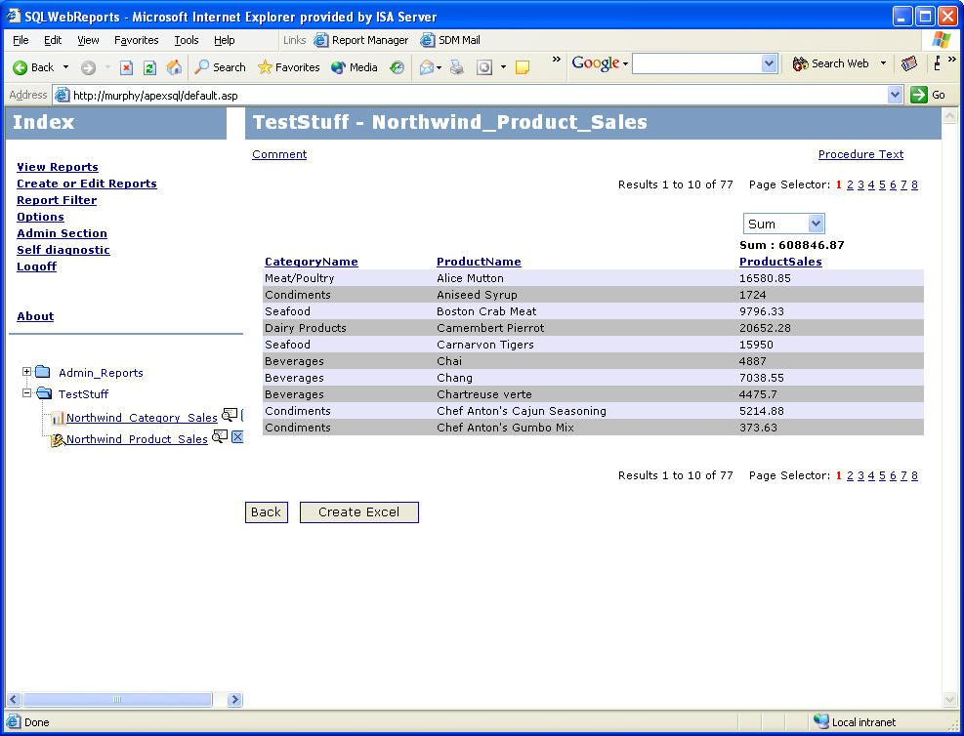This screenshot has height=736, width=964.
Task: Click the Stop button in browser toolbar
Action: [x=126, y=67]
